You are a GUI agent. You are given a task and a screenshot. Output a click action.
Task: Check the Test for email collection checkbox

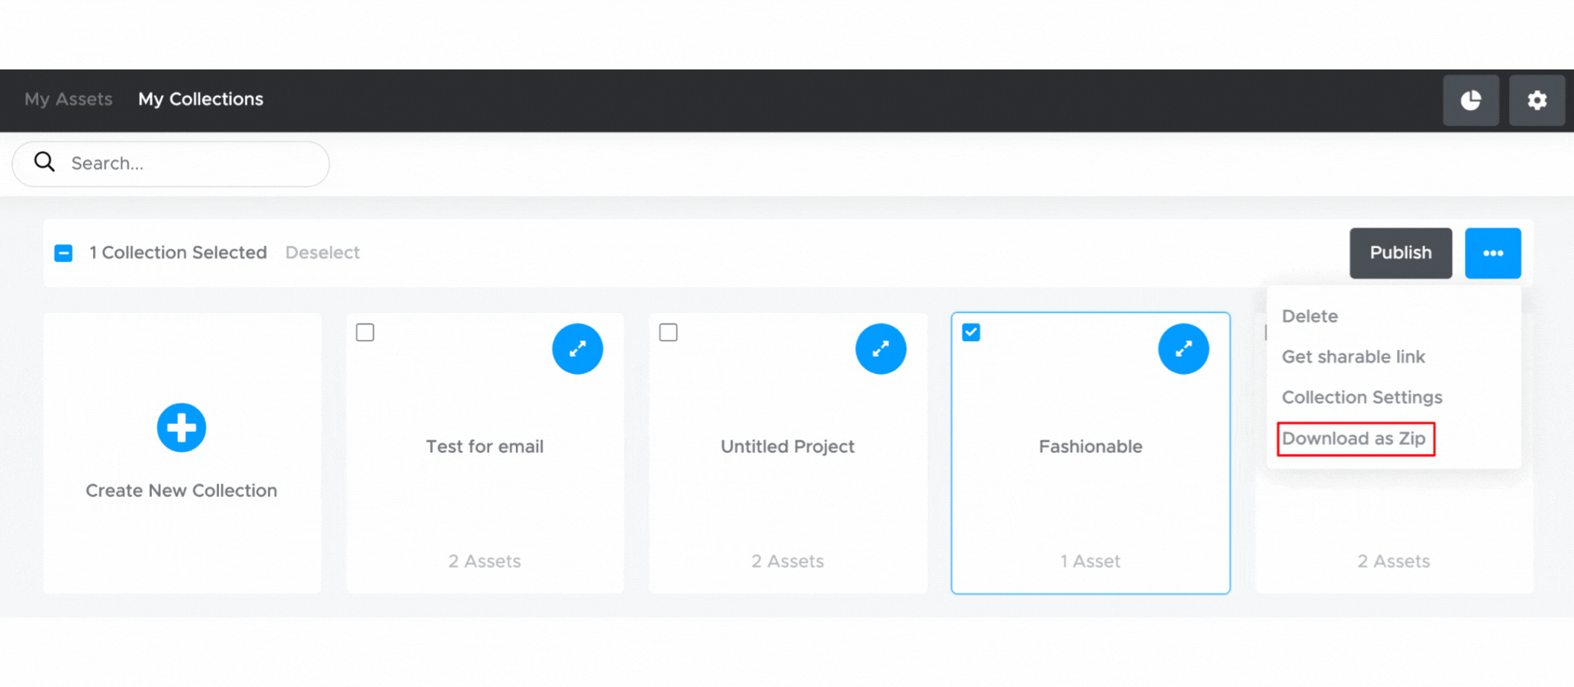pos(365,332)
